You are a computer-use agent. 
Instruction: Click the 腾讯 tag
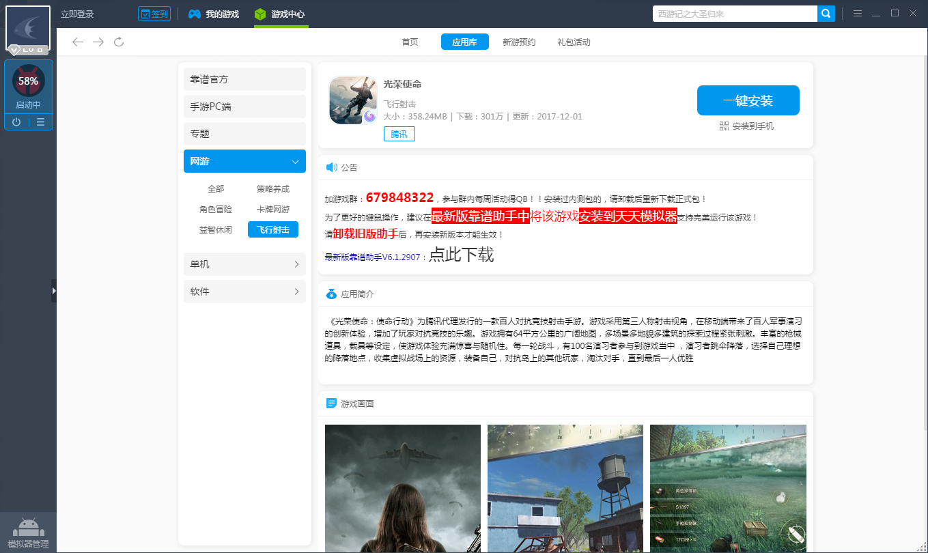[399, 134]
